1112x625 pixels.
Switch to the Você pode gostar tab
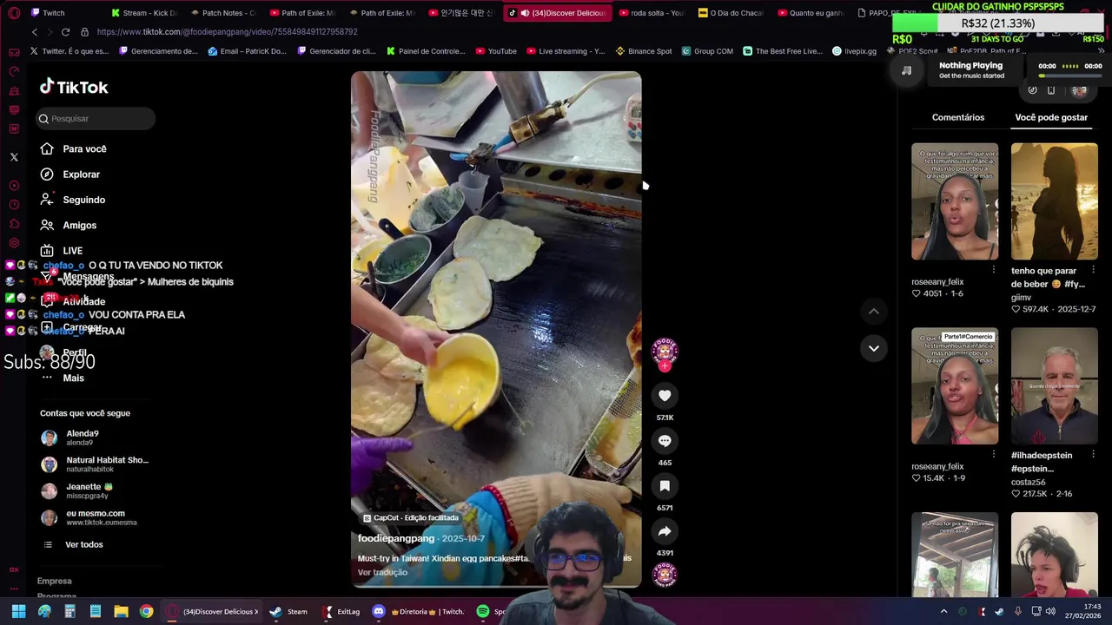point(1051,117)
